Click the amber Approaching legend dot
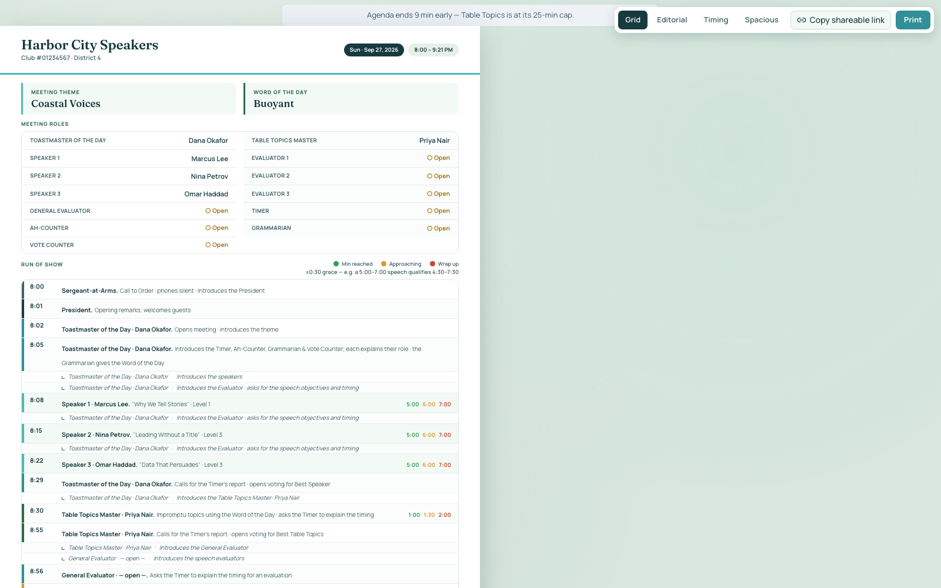Viewport: 941px width, 588px height. 383,264
